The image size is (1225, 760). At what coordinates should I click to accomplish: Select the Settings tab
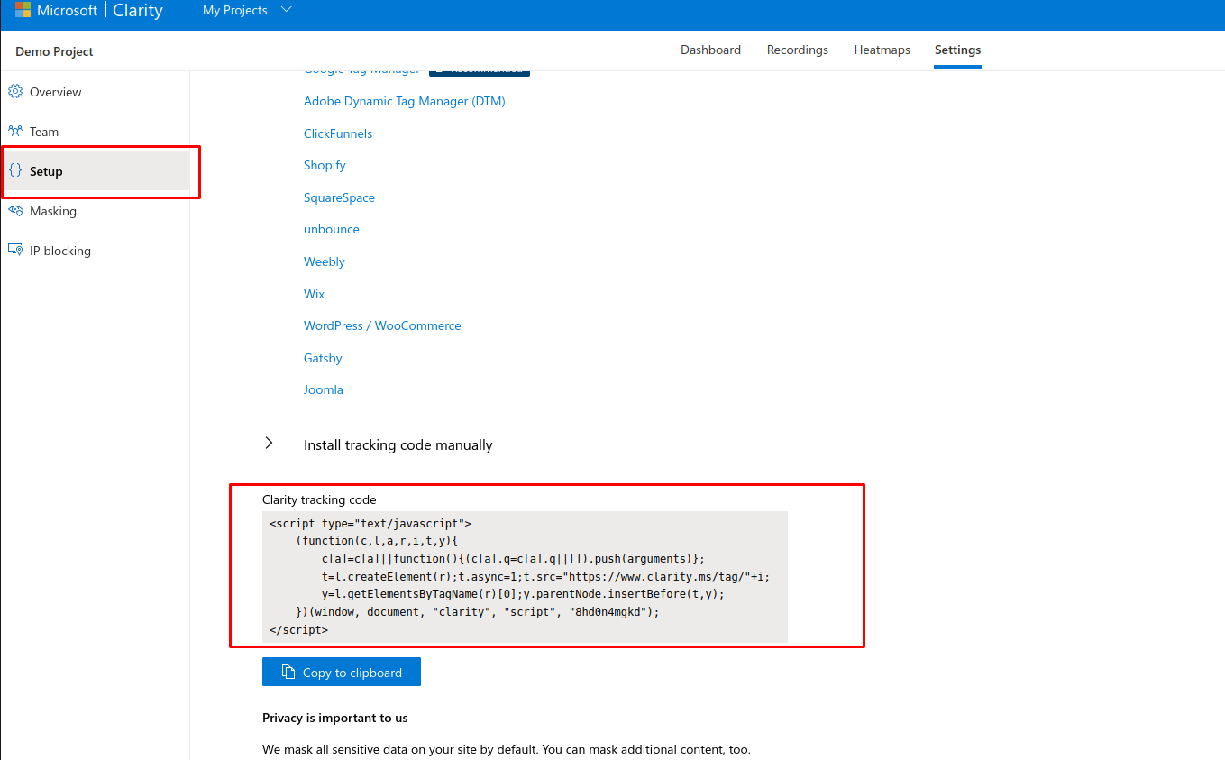click(x=957, y=50)
